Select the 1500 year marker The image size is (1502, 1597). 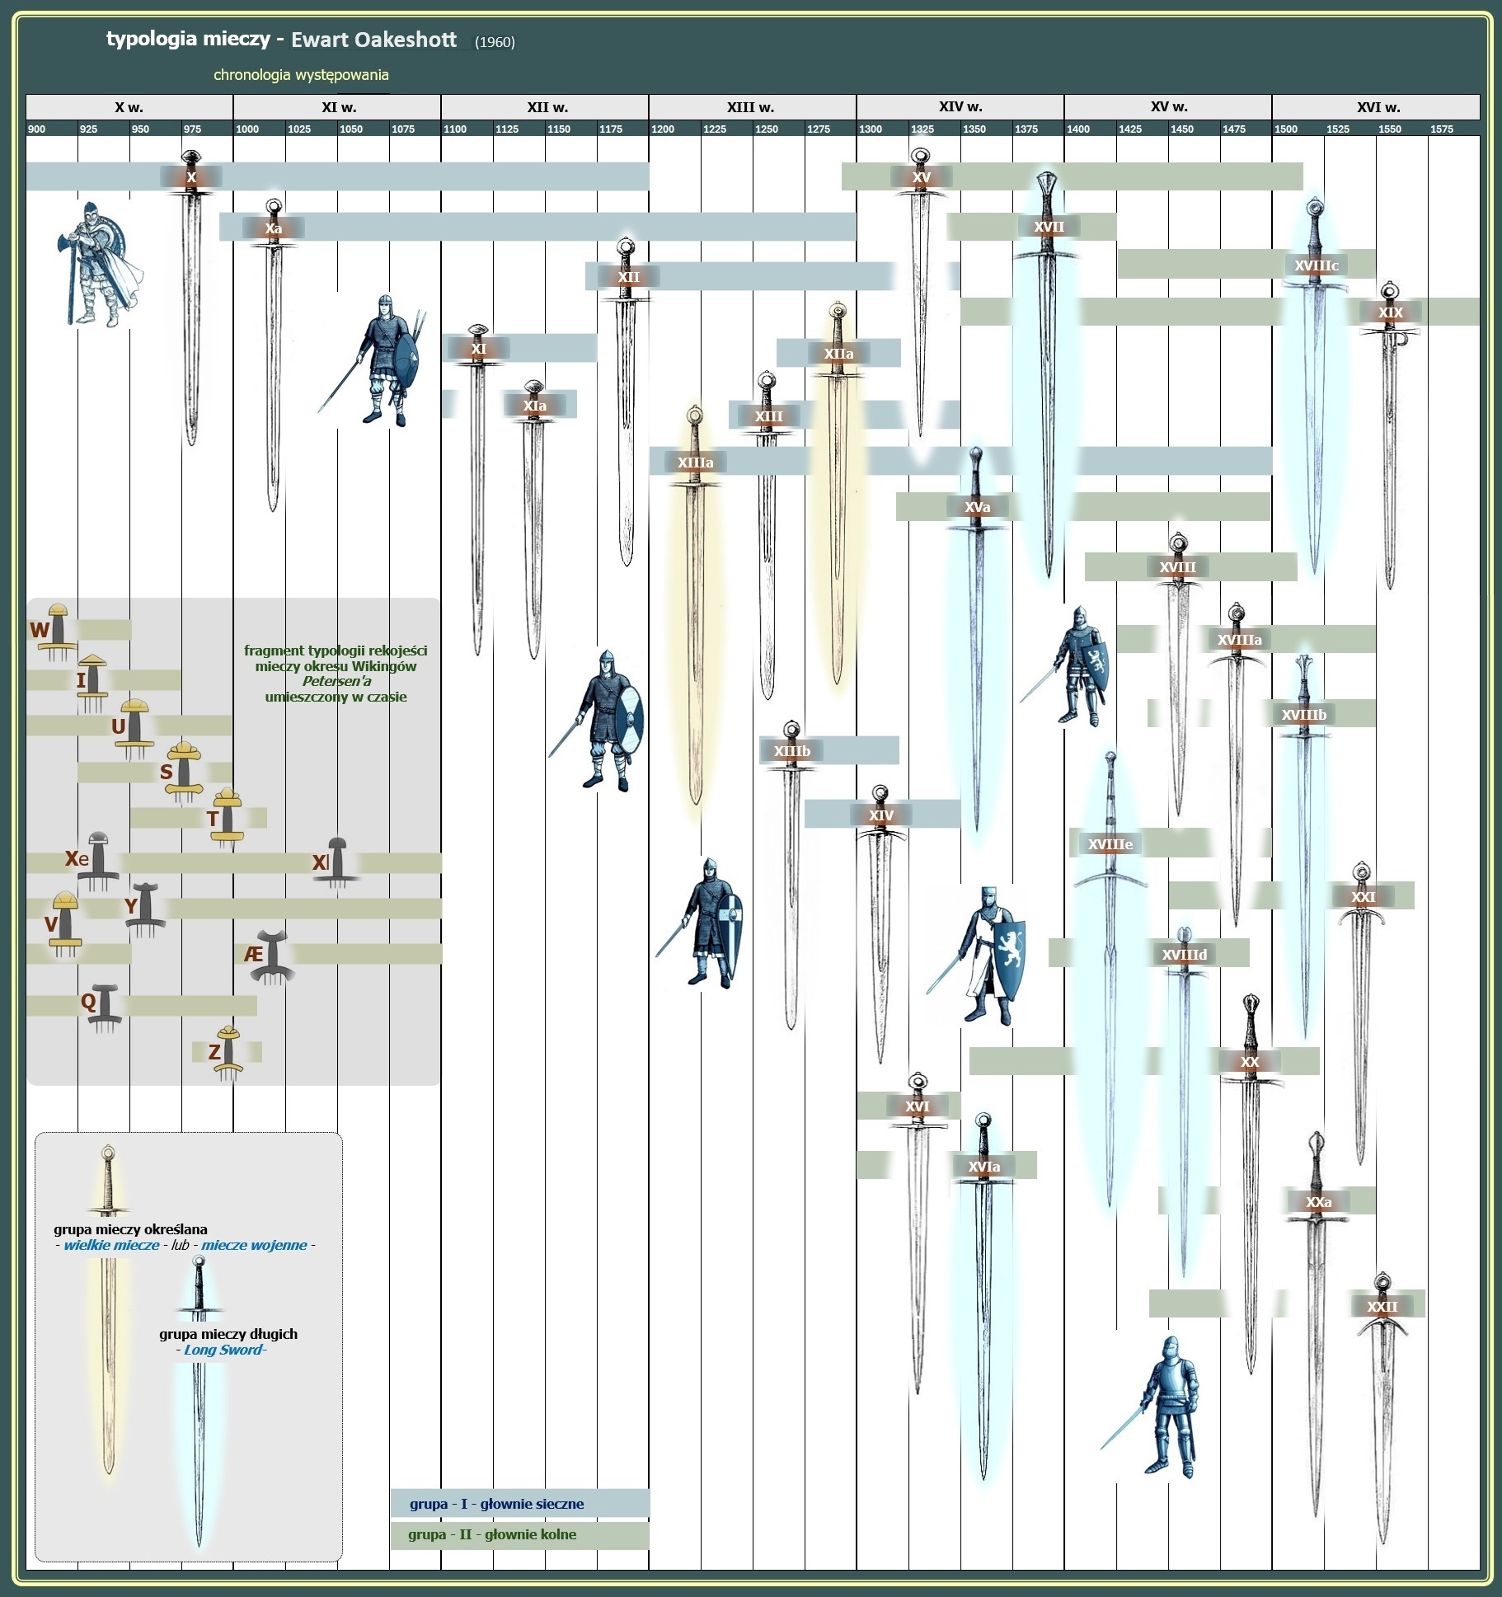[x=1286, y=129]
